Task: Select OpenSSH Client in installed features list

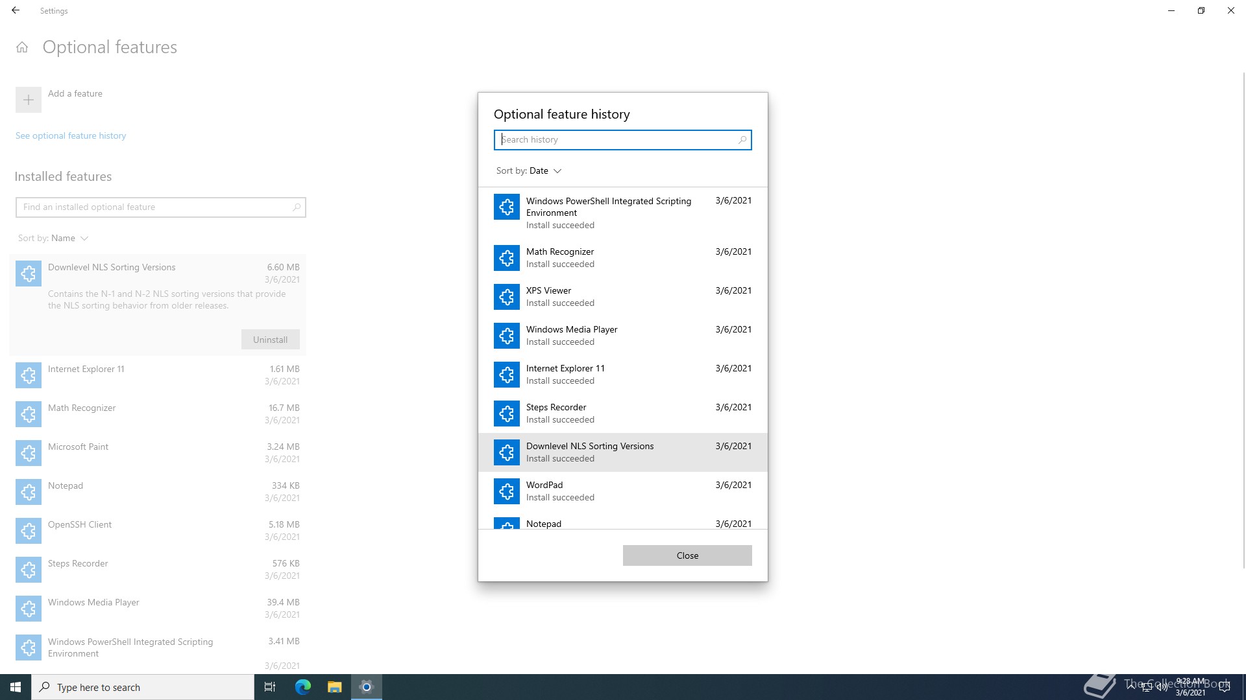Action: pyautogui.click(x=158, y=531)
